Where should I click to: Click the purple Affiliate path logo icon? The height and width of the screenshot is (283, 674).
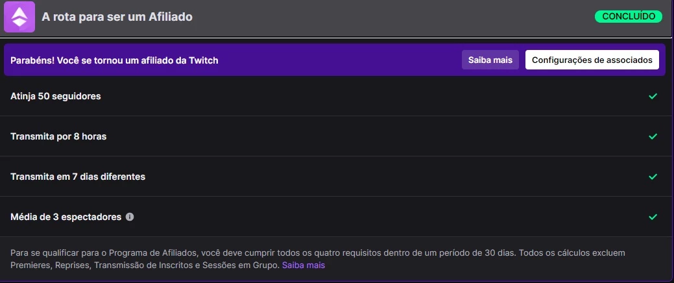click(x=19, y=18)
